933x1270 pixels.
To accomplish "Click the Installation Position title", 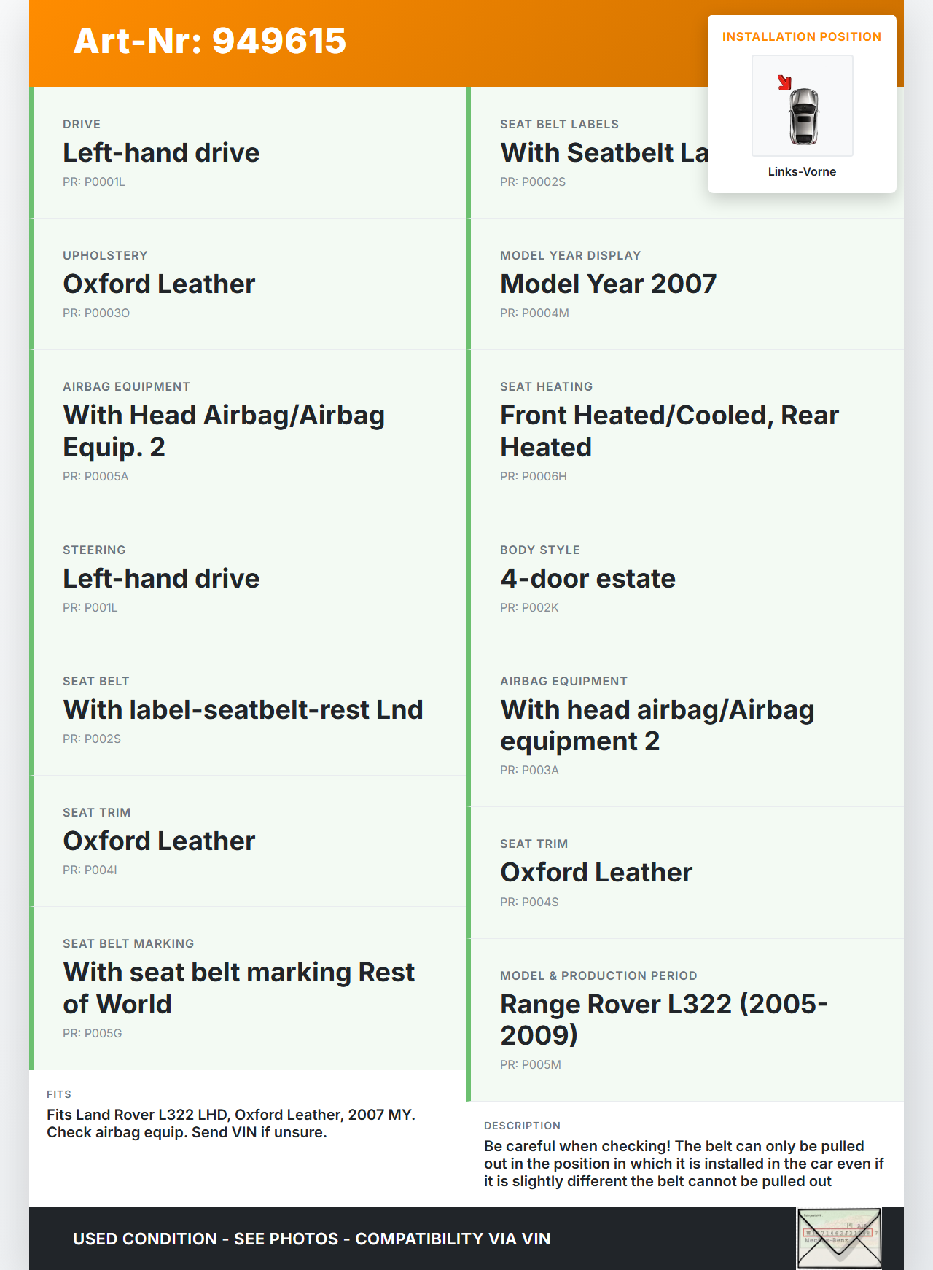I will pyautogui.click(x=801, y=36).
